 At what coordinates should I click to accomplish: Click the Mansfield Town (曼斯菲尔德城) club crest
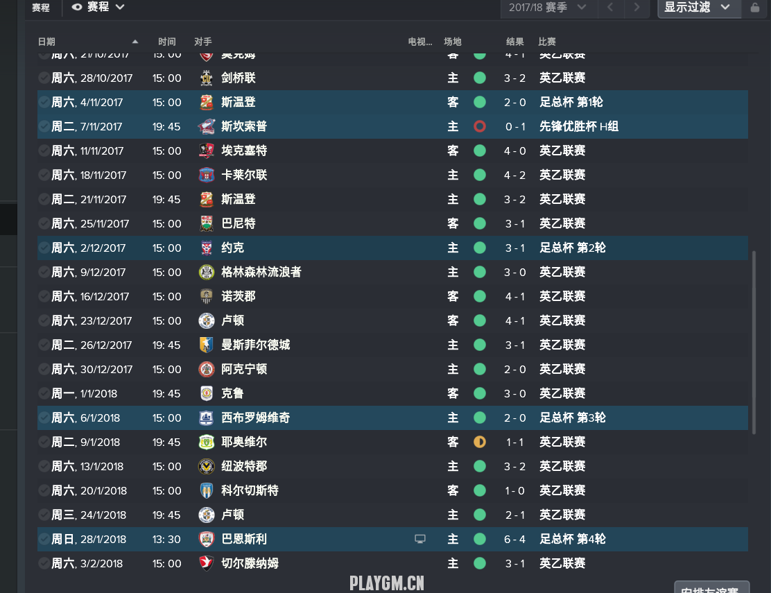tap(206, 345)
